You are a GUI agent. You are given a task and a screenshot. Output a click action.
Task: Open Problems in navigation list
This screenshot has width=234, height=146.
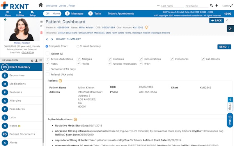21,92
